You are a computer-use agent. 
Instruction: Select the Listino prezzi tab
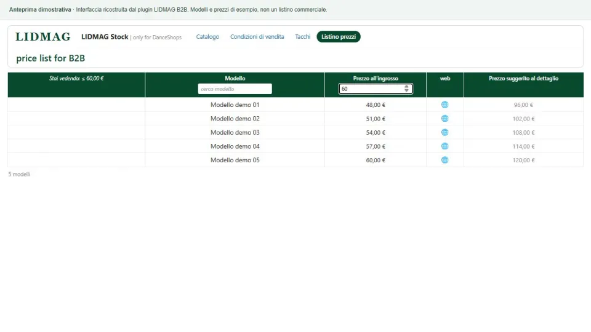click(339, 36)
